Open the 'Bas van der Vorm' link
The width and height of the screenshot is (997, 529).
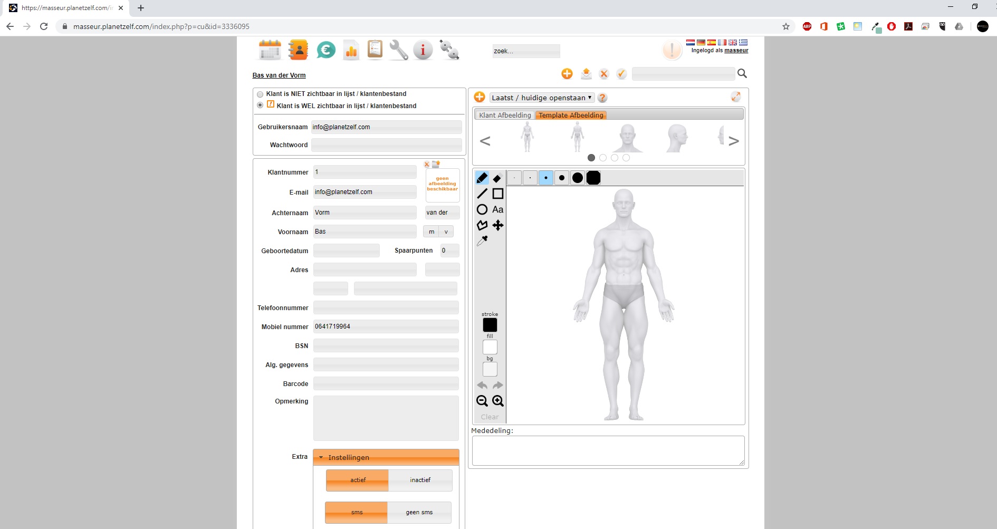pyautogui.click(x=279, y=75)
